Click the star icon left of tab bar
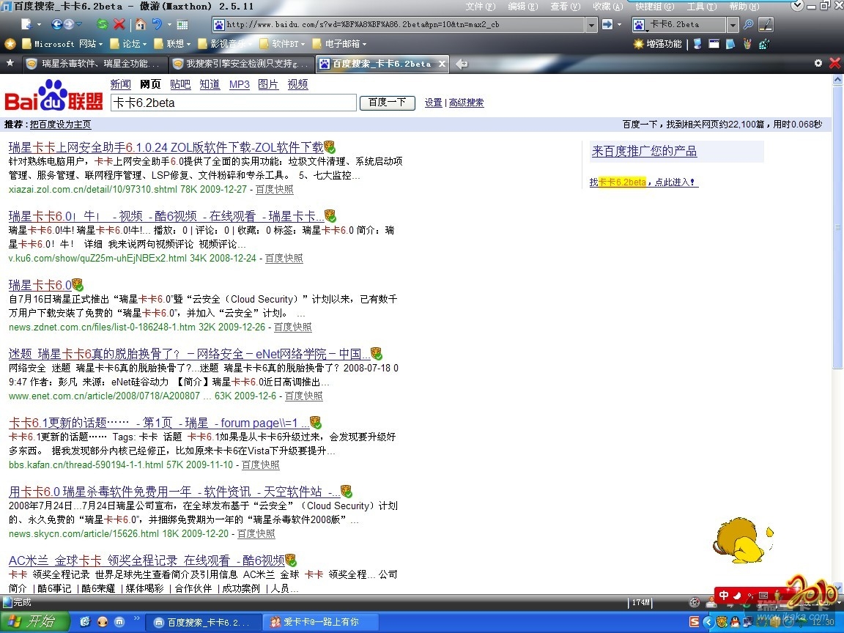This screenshot has width=844, height=633. (x=10, y=64)
